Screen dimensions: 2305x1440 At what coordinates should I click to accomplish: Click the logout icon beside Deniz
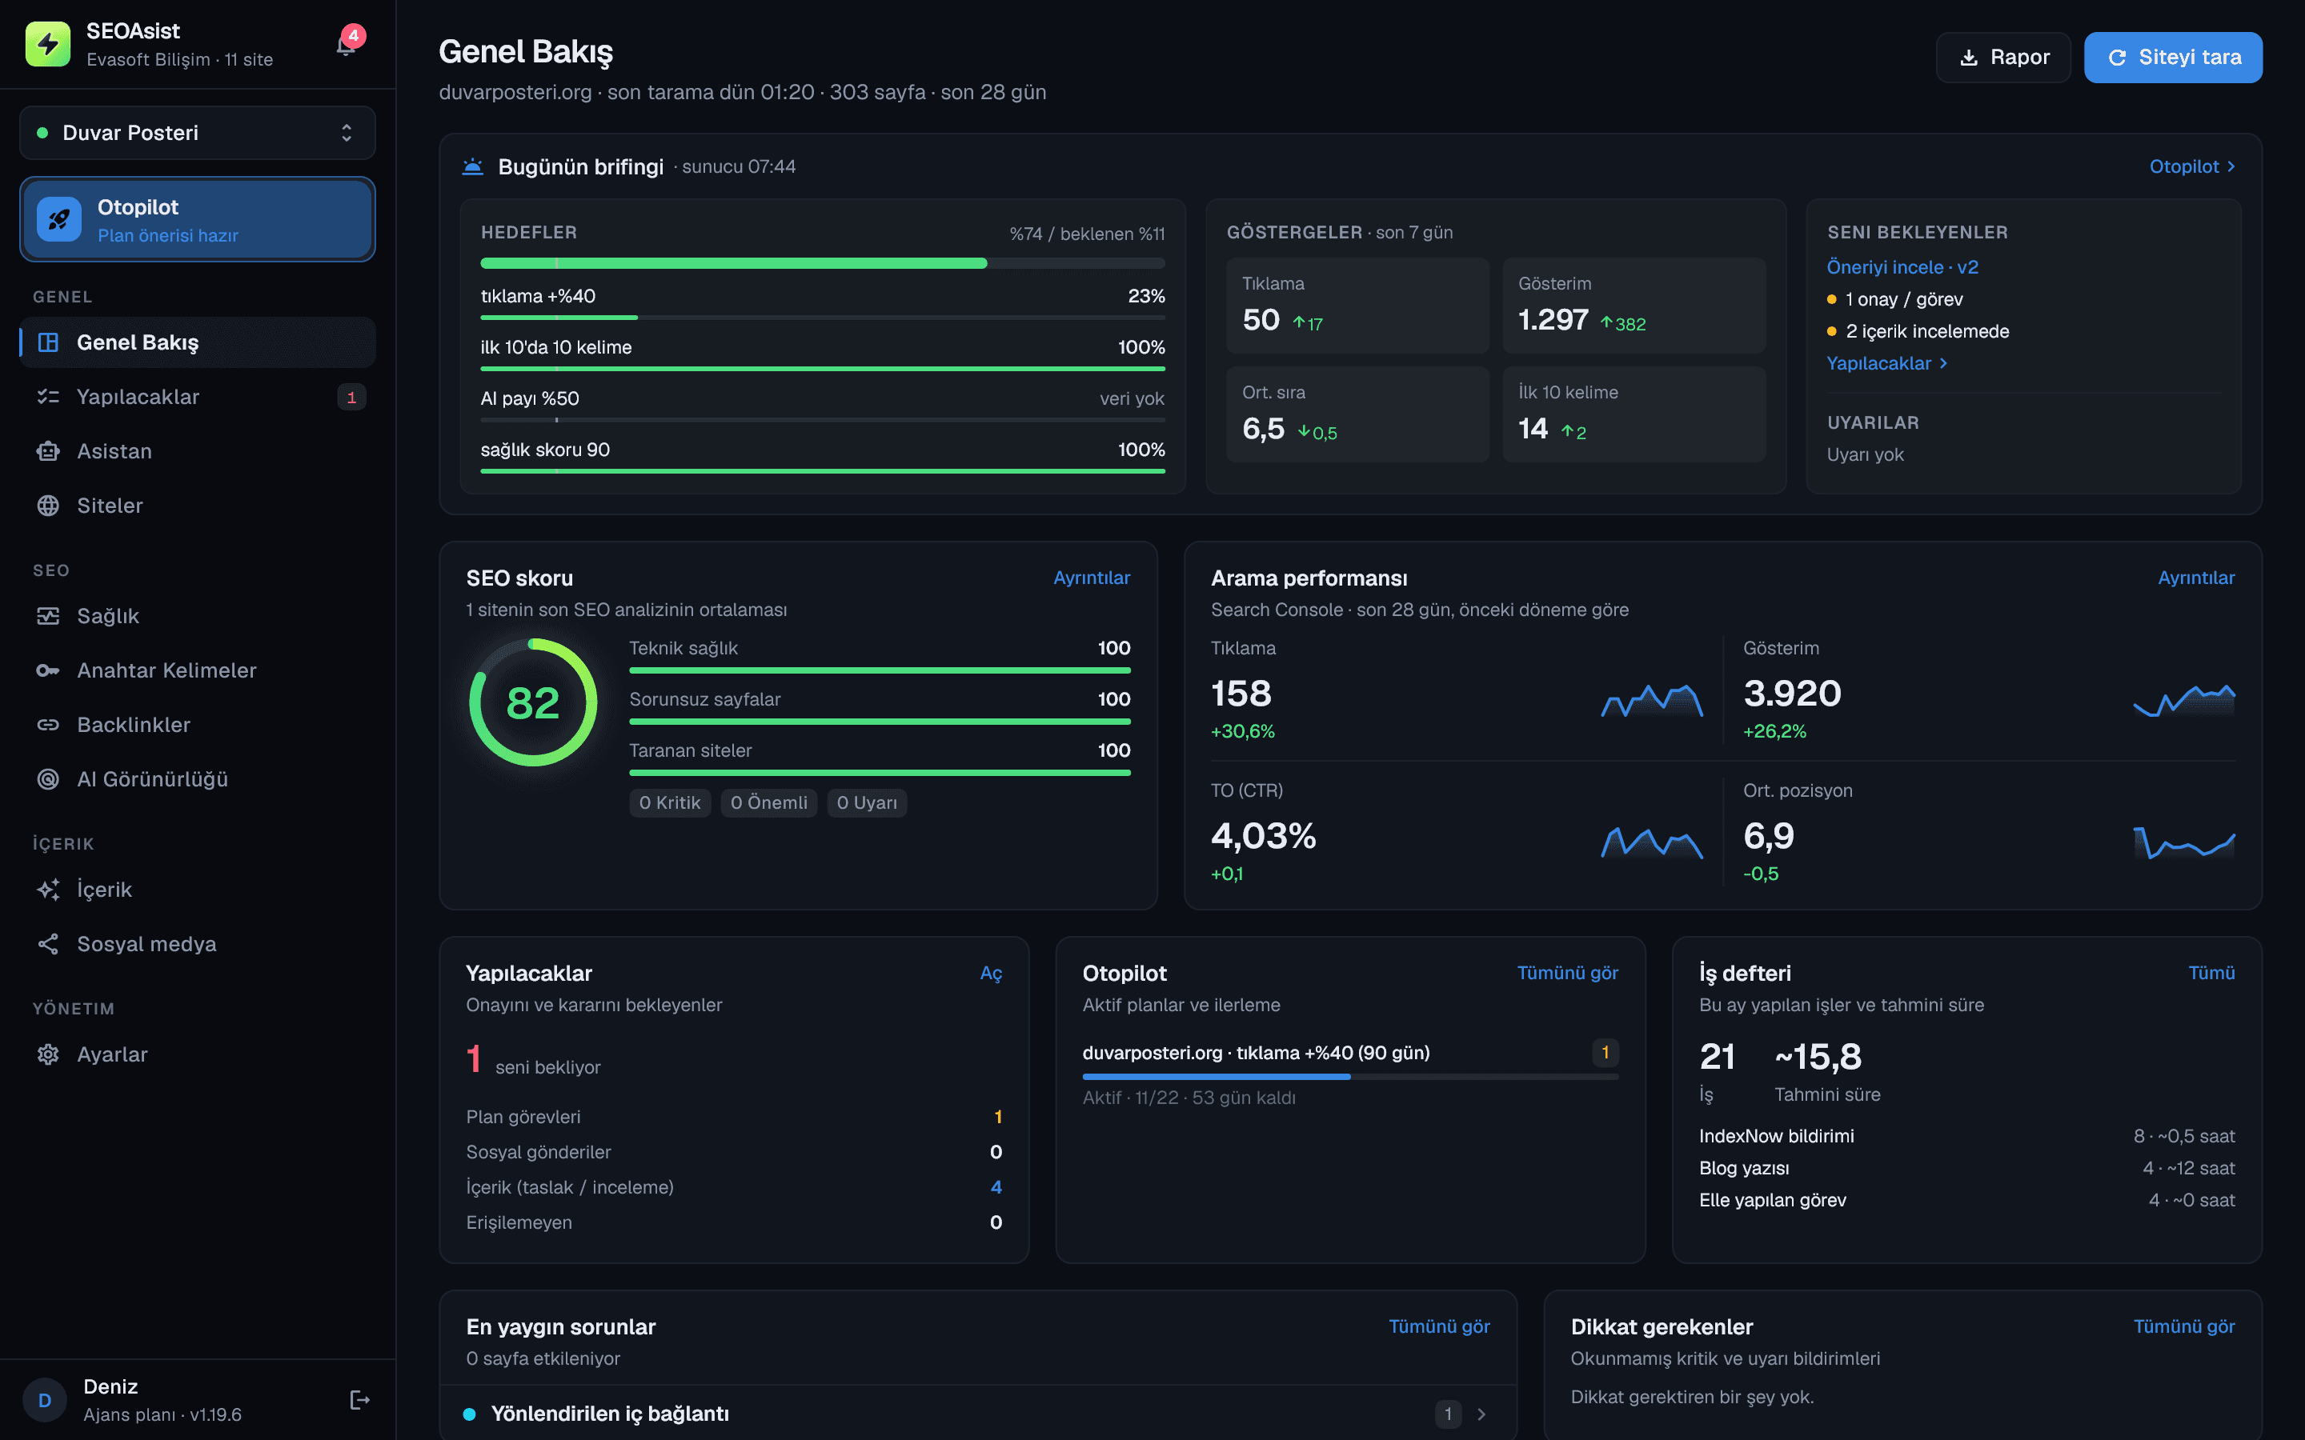point(359,1399)
